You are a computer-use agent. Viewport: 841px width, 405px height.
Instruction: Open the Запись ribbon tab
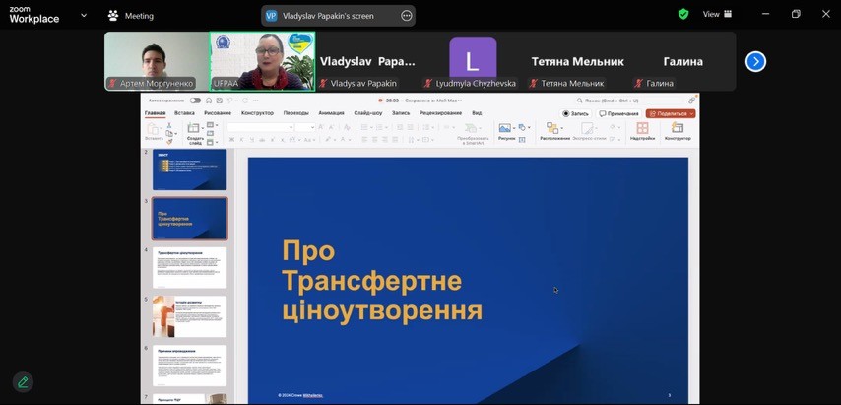click(x=401, y=113)
